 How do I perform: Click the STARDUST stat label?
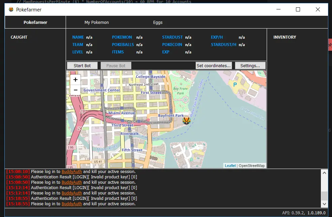point(172,37)
